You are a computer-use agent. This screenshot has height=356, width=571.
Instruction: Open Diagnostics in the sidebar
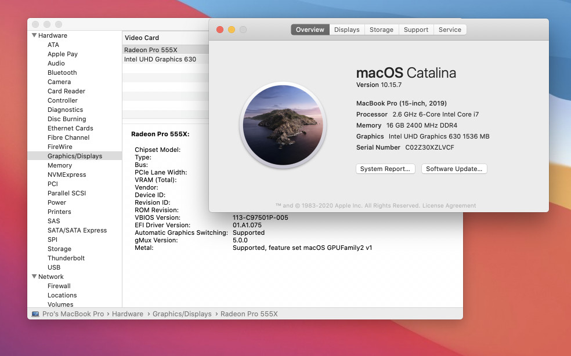pos(65,110)
